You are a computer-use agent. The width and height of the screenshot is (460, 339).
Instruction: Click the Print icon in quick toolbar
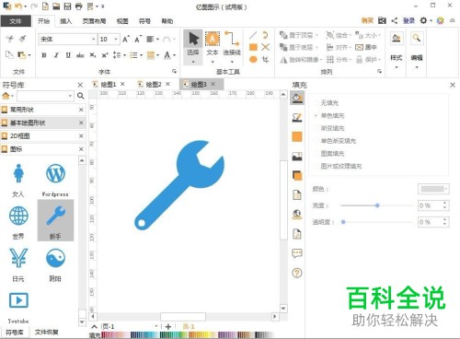point(78,6)
